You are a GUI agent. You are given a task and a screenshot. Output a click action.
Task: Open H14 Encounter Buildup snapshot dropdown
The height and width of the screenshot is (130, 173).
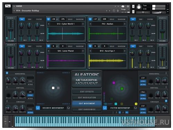(14, 11)
